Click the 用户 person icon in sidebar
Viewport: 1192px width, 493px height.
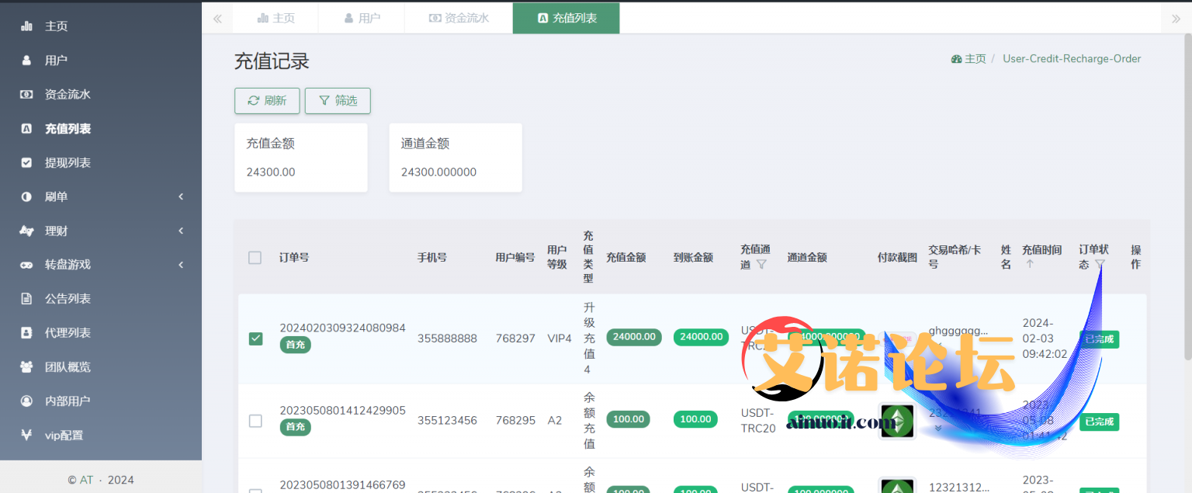coord(26,60)
